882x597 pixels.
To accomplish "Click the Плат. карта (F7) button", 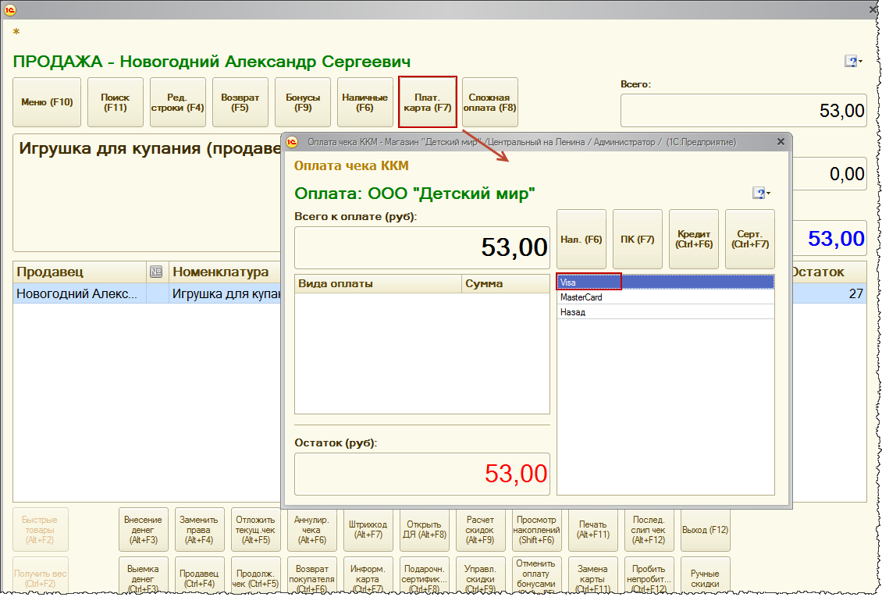I will point(428,102).
